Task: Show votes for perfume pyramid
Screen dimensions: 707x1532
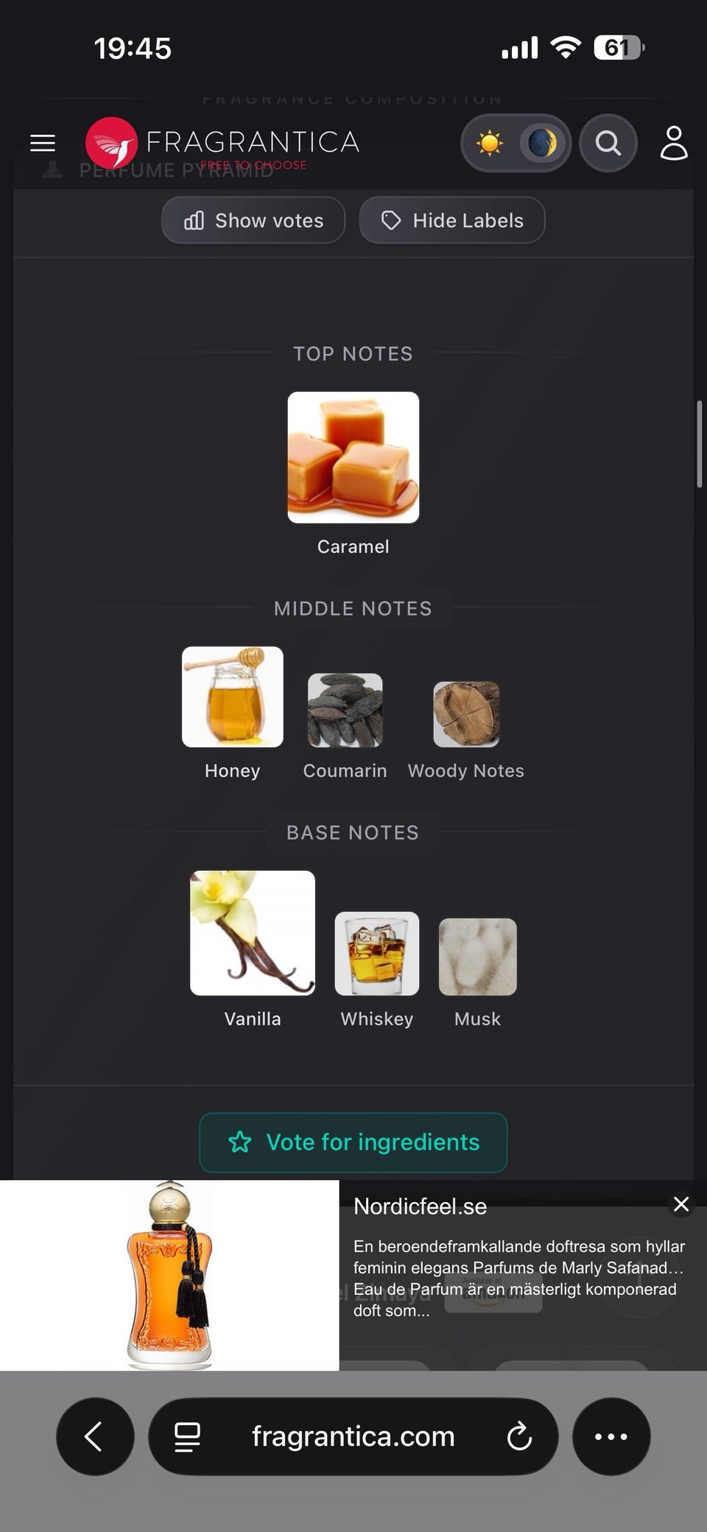Action: (x=253, y=220)
